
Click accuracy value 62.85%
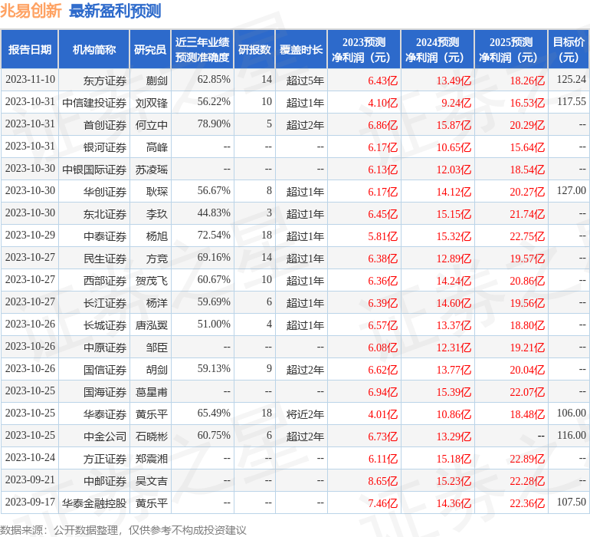point(214,79)
